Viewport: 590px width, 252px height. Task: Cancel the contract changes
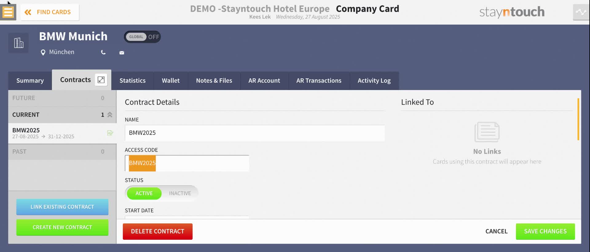(497, 231)
